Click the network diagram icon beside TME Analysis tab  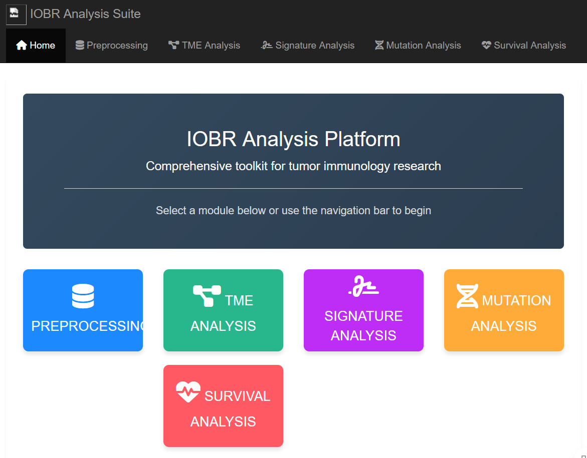(174, 45)
